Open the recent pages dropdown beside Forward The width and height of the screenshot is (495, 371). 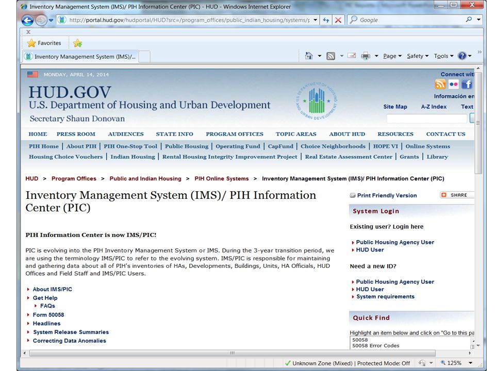click(x=51, y=20)
